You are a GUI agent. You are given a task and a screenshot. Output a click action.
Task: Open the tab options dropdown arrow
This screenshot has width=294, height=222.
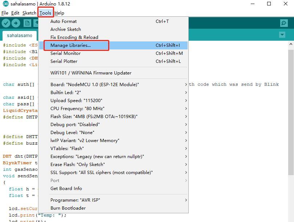(x=282, y=35)
